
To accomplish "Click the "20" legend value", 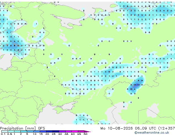I will [x=47, y=134].
